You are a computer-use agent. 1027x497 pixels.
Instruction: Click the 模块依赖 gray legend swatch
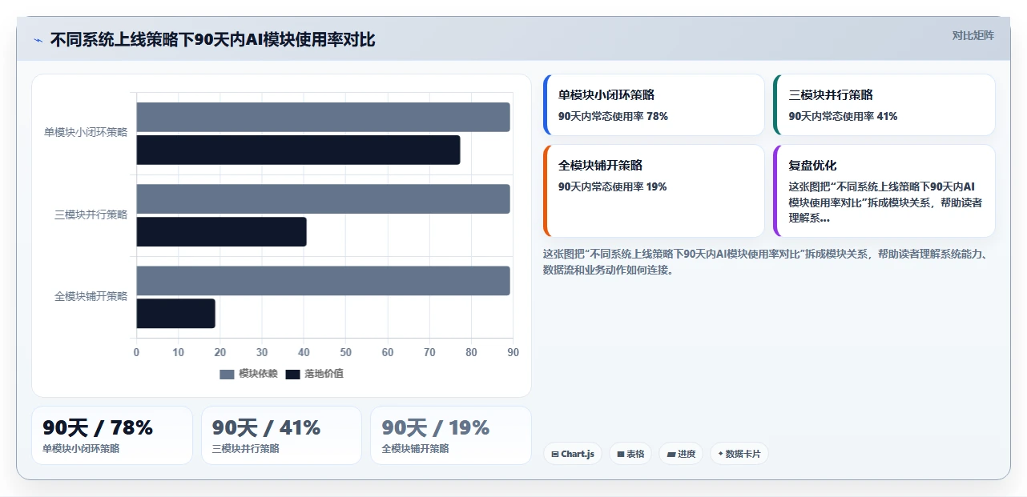228,374
